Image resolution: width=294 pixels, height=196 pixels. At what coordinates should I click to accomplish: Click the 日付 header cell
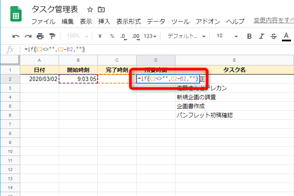point(39,70)
